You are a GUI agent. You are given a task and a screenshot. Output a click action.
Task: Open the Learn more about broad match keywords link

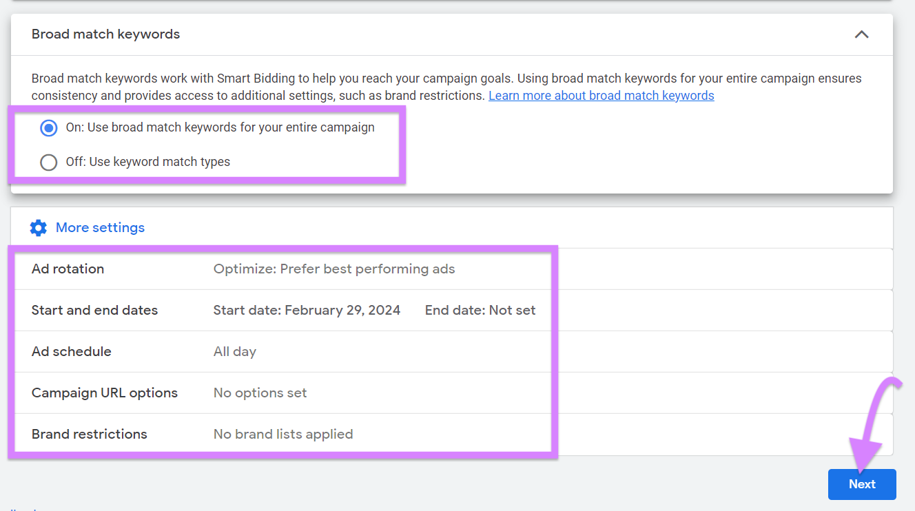(601, 95)
